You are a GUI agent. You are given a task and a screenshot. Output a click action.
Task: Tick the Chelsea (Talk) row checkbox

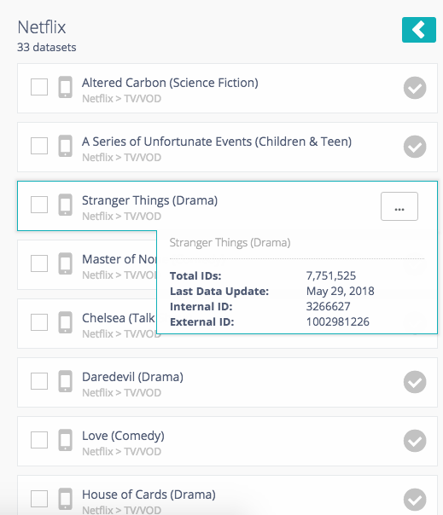point(39,322)
